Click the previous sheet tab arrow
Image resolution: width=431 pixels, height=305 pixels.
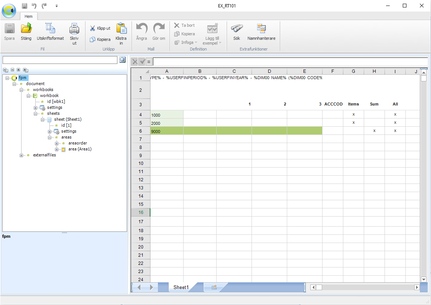(139, 288)
